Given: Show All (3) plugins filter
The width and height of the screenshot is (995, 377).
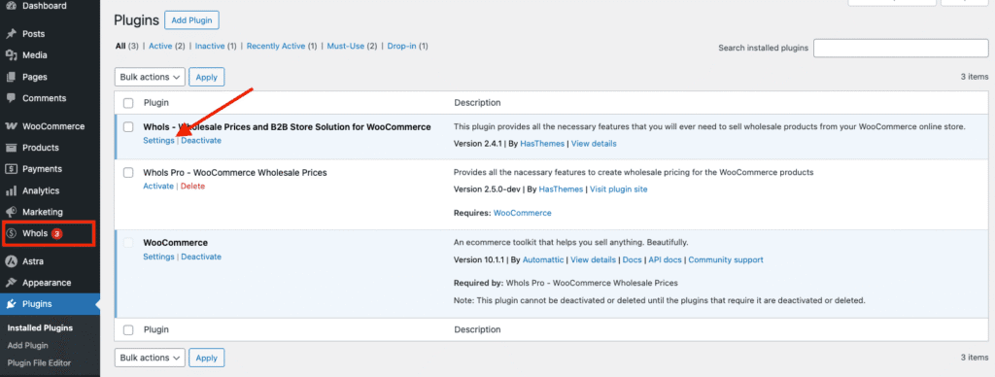Looking at the screenshot, I should [x=127, y=47].
